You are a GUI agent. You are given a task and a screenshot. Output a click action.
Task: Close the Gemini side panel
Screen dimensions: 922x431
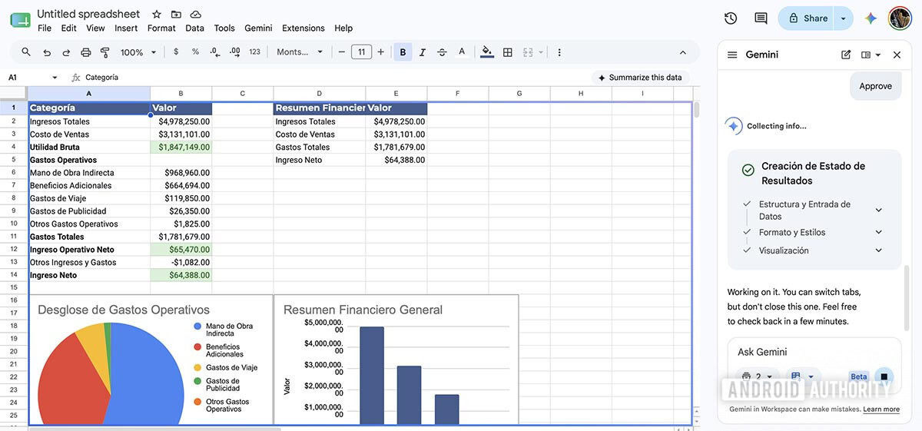click(897, 55)
